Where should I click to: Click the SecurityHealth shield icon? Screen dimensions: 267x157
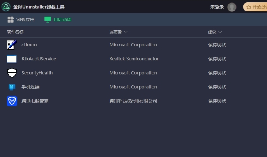coord(12,73)
